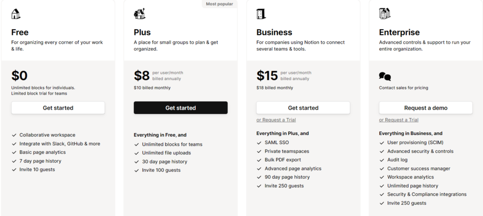483x216 pixels.
Task: Click Get started under the Business plan
Action: (303, 108)
